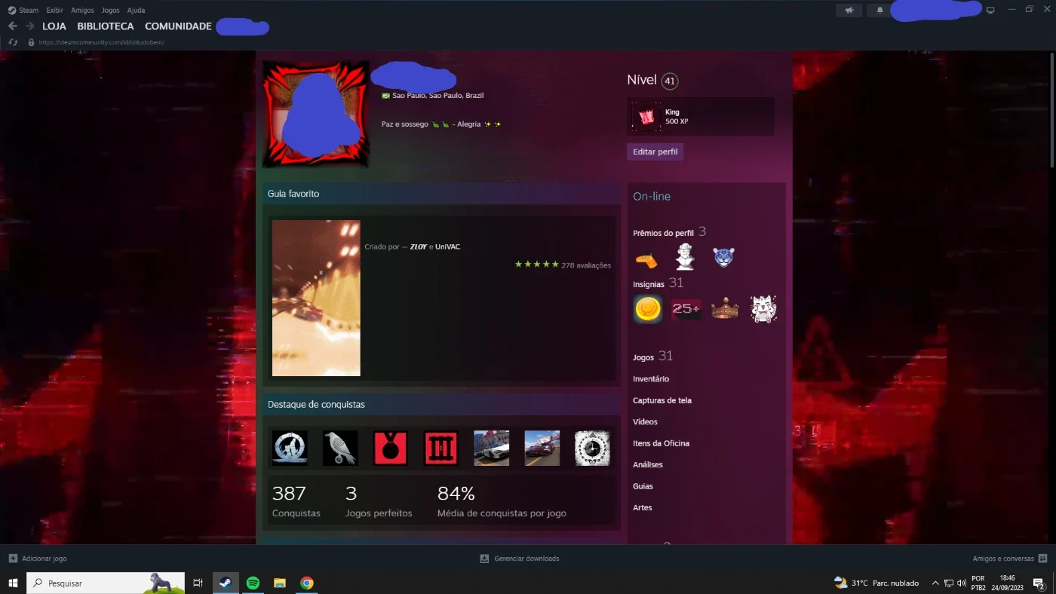This screenshot has height=594, width=1056.
Task: Switch to Big Picture mode monitor icon
Action: [990, 10]
